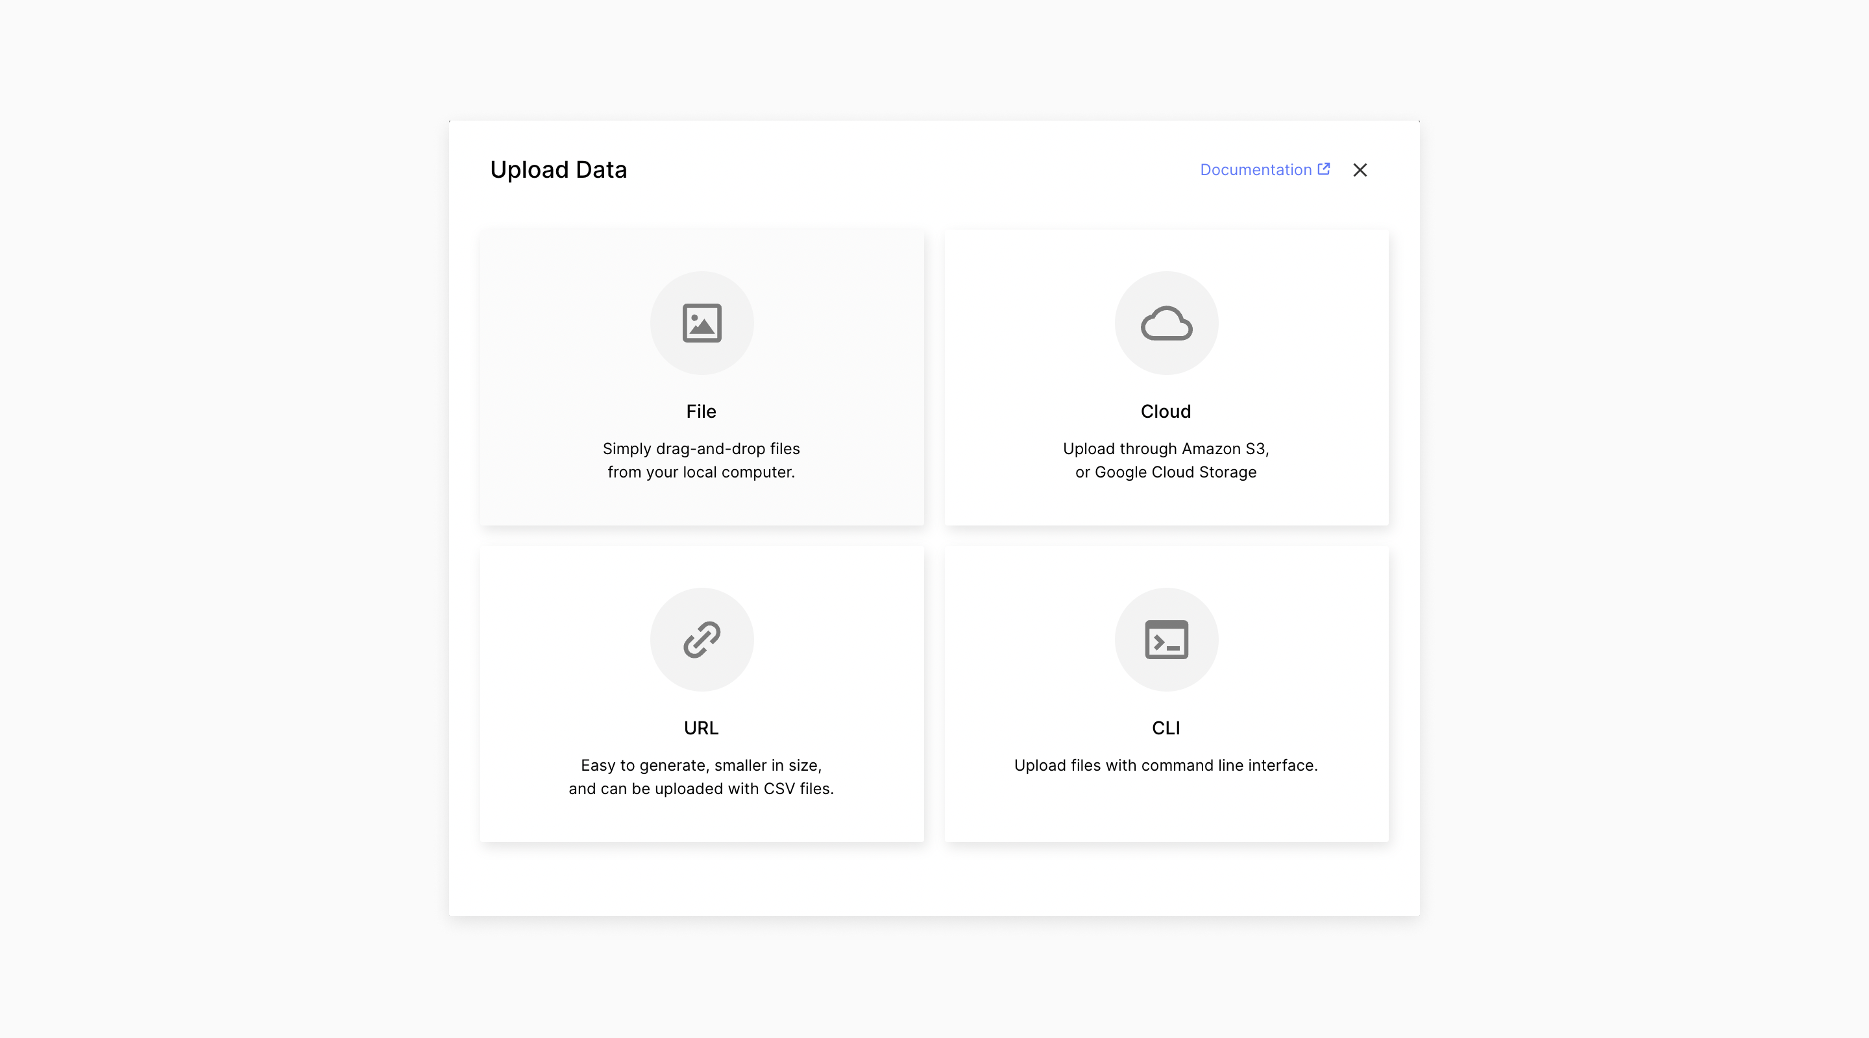Pick the URL heading label

(701, 727)
